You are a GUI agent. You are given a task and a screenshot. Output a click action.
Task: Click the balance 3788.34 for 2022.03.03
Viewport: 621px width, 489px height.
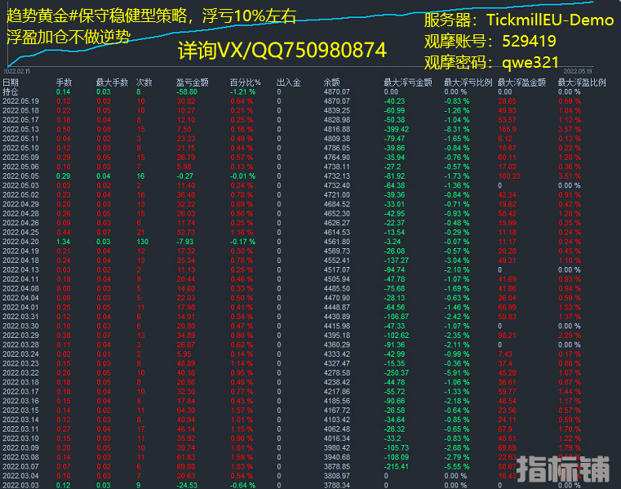(337, 485)
